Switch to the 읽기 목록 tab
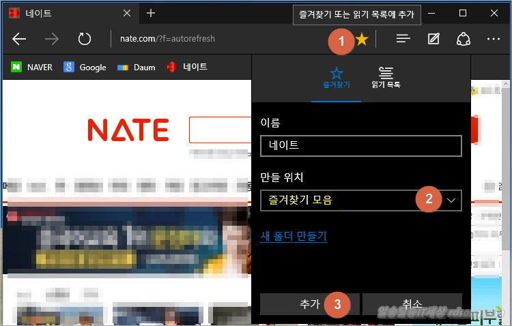 coord(386,78)
